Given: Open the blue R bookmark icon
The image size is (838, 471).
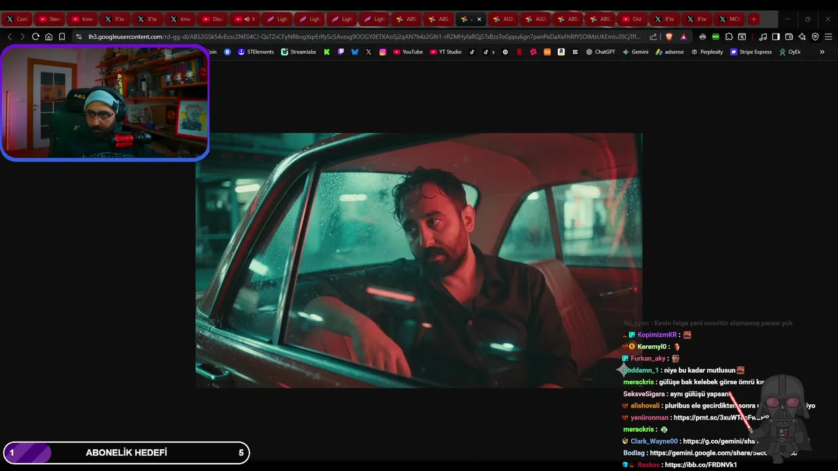Looking at the screenshot, I should [227, 52].
